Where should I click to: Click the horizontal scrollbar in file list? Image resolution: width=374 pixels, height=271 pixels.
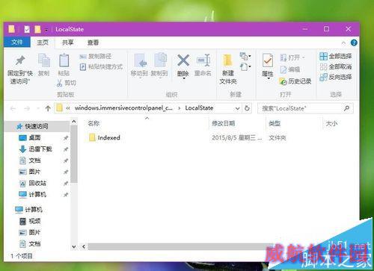177,246
